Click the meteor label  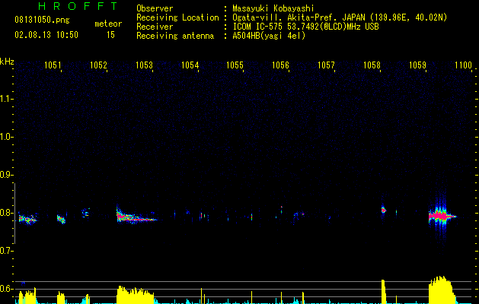(108, 24)
